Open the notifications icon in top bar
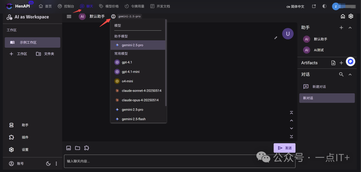361x172 pixels. (x=314, y=6)
